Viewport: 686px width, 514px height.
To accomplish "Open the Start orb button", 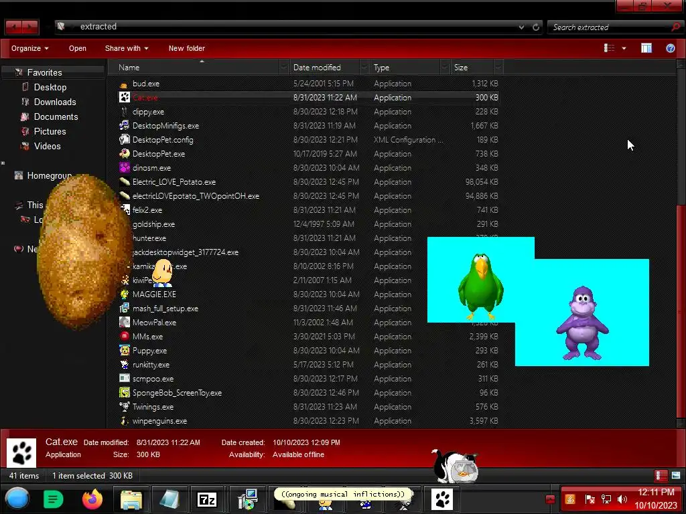I will (x=17, y=499).
